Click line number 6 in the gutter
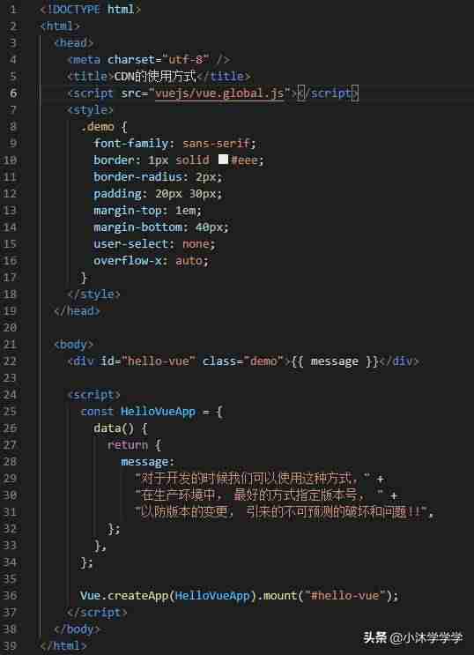474x655 pixels. [13, 93]
